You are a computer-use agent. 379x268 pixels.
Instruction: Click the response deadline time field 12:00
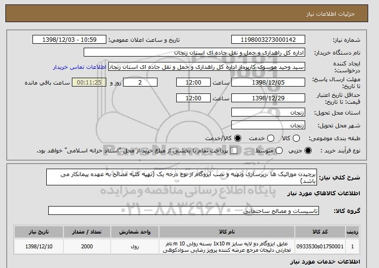(x=193, y=82)
